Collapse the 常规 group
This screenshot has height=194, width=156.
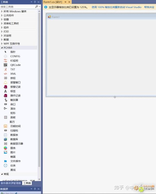(x=2, y=174)
